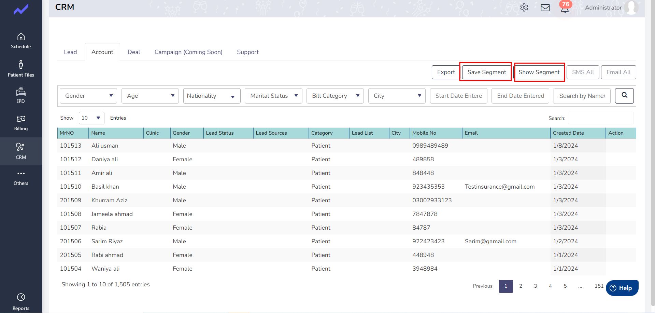The width and height of the screenshot is (655, 313).
Task: Switch to the Lead tab
Action: [70, 52]
